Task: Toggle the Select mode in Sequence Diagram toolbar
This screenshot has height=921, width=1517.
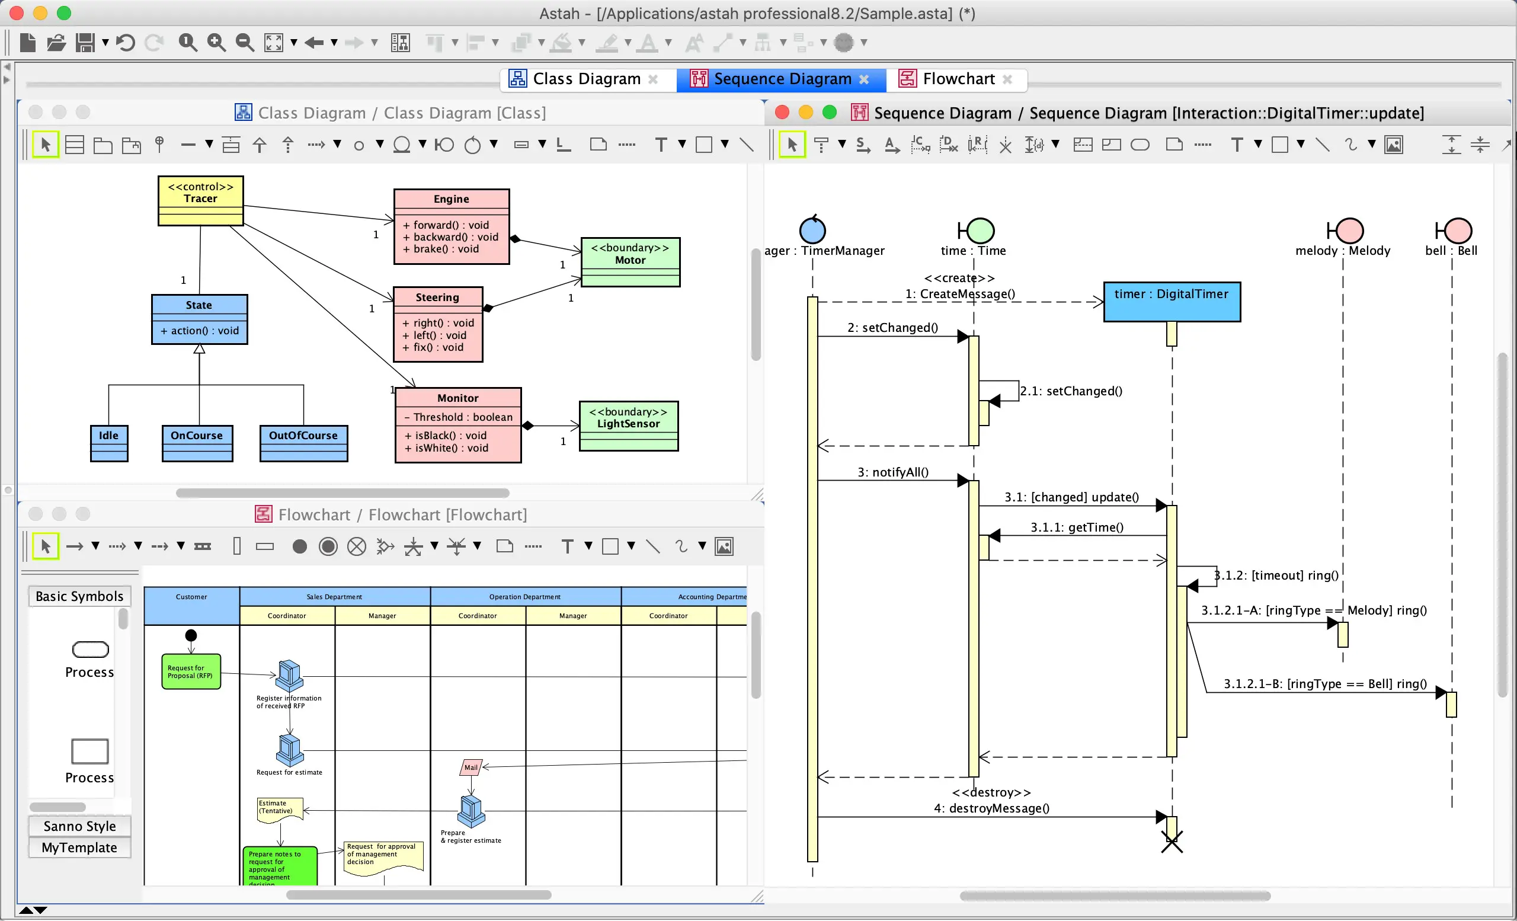Action: pos(792,145)
